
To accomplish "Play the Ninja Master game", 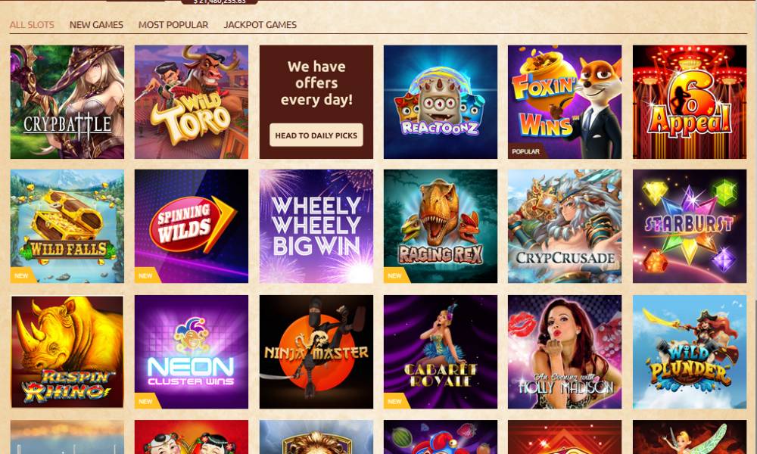I will tap(316, 352).
